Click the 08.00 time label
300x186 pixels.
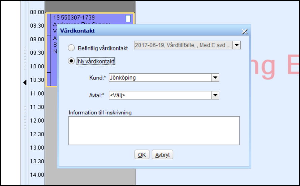tap(37, 12)
